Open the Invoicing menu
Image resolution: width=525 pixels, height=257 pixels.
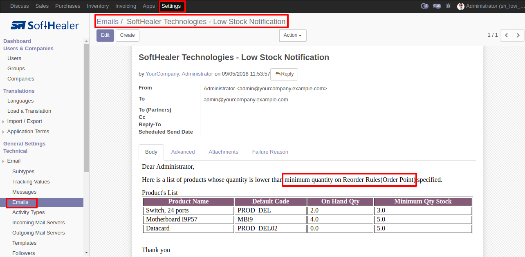[126, 6]
